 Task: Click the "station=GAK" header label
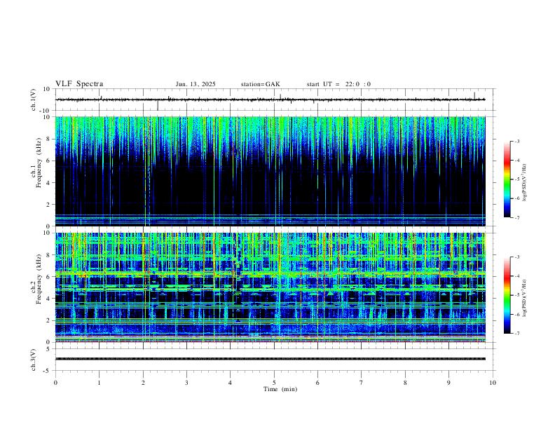tap(260, 84)
